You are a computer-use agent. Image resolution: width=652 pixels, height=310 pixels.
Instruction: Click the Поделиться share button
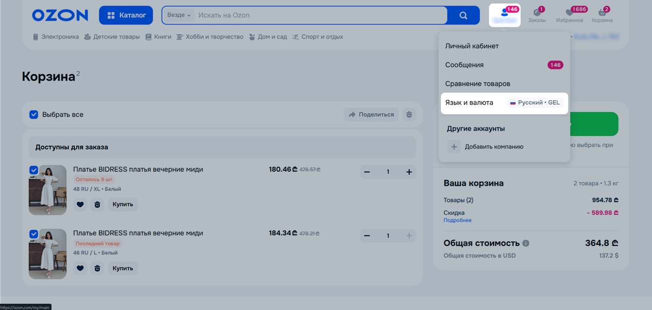tap(371, 114)
